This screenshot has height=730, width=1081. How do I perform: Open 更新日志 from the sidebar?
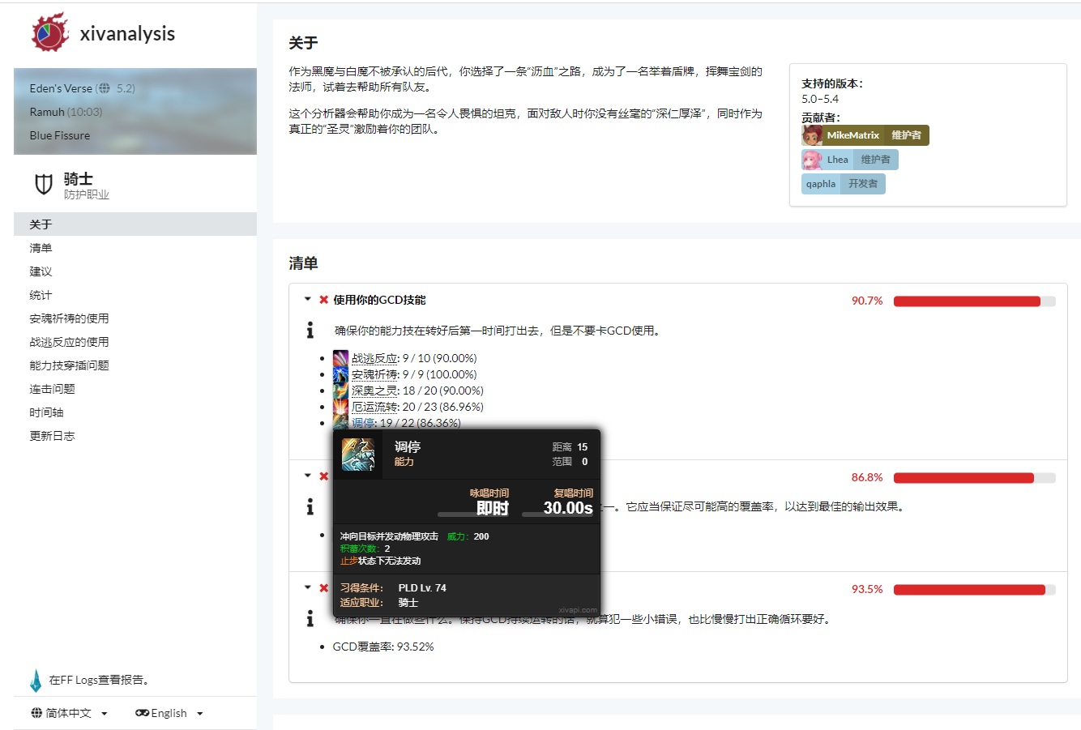pyautogui.click(x=52, y=436)
